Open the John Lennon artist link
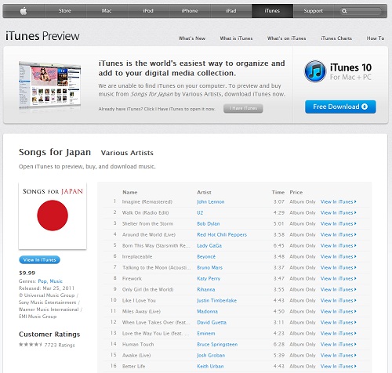392x373 pixels. (211, 202)
